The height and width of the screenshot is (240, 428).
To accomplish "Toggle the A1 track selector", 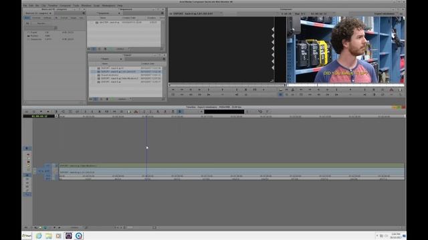I will pyautogui.click(x=48, y=171).
